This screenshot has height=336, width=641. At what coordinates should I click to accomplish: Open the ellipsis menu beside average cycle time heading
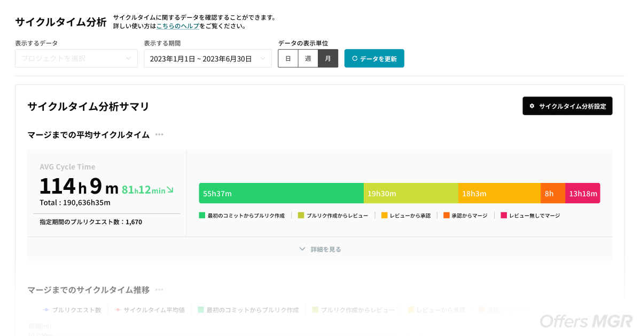point(159,134)
